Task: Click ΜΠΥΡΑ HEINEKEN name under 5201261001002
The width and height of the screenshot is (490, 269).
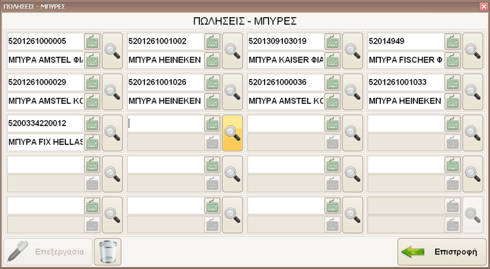Action: click(x=166, y=60)
